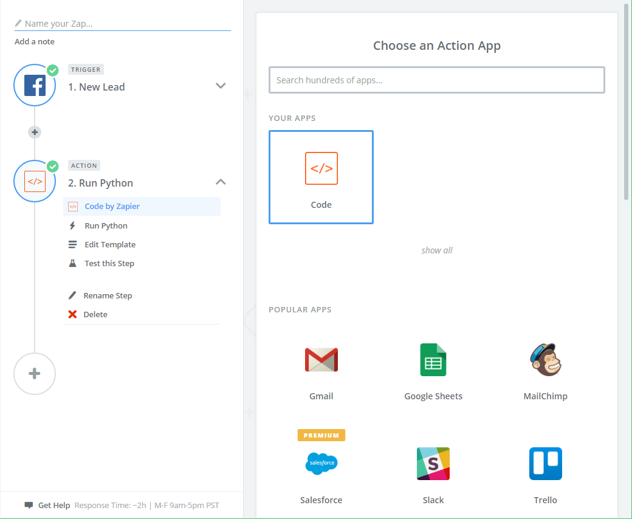Screen dimensions: 632x519
Task: Choose Google Sheets as action app
Action: pos(433,360)
